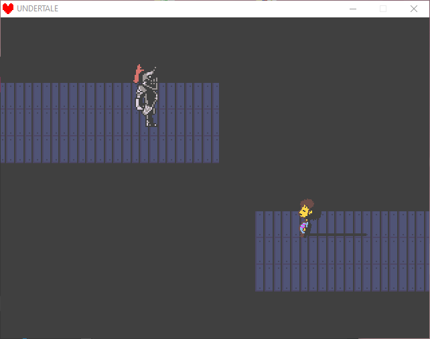Click the armored knight's feet
This screenshot has width=430, height=339.
click(151, 122)
